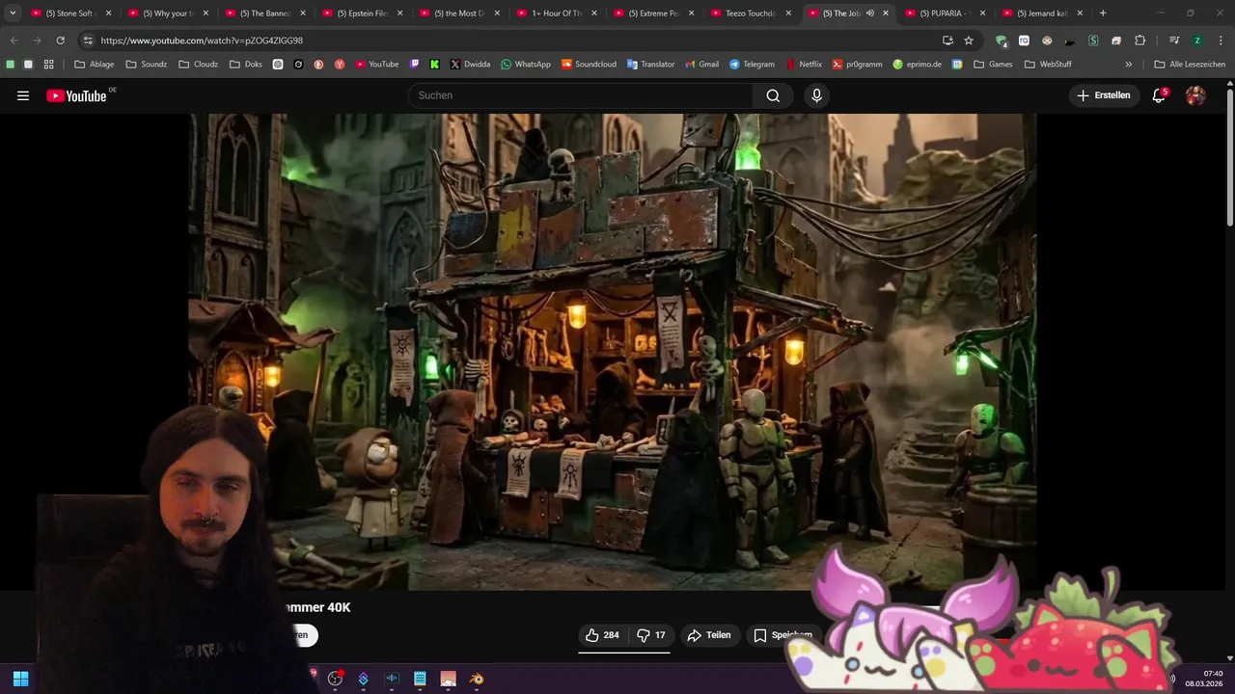1235x694 pixels.
Task: Mute the playing The Job tab
Action: pos(869,13)
